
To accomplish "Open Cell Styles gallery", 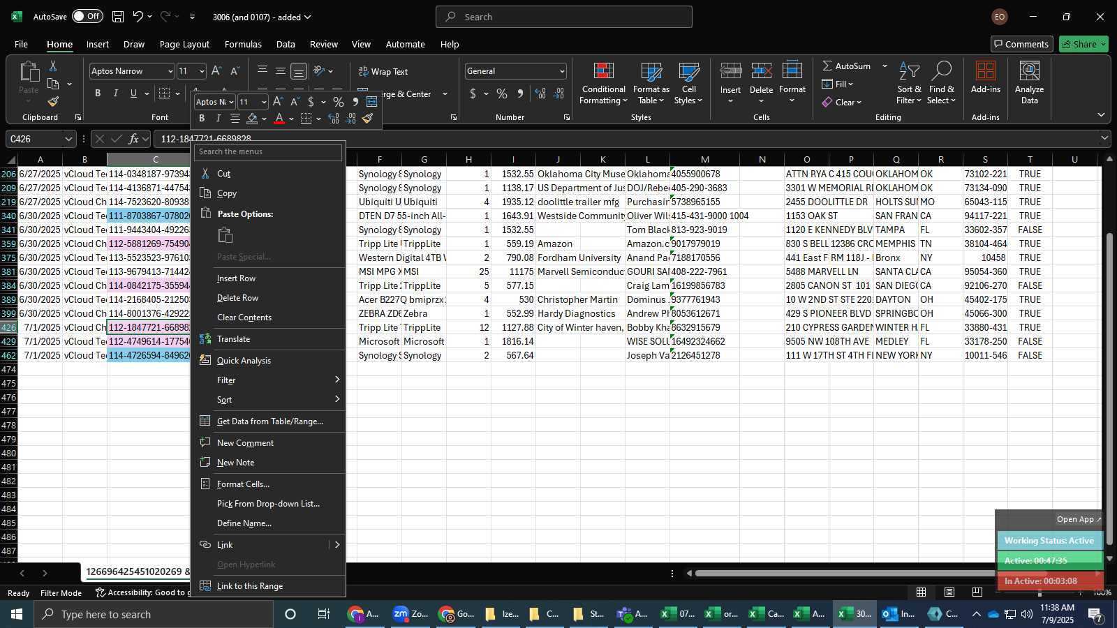I will click(688, 83).
